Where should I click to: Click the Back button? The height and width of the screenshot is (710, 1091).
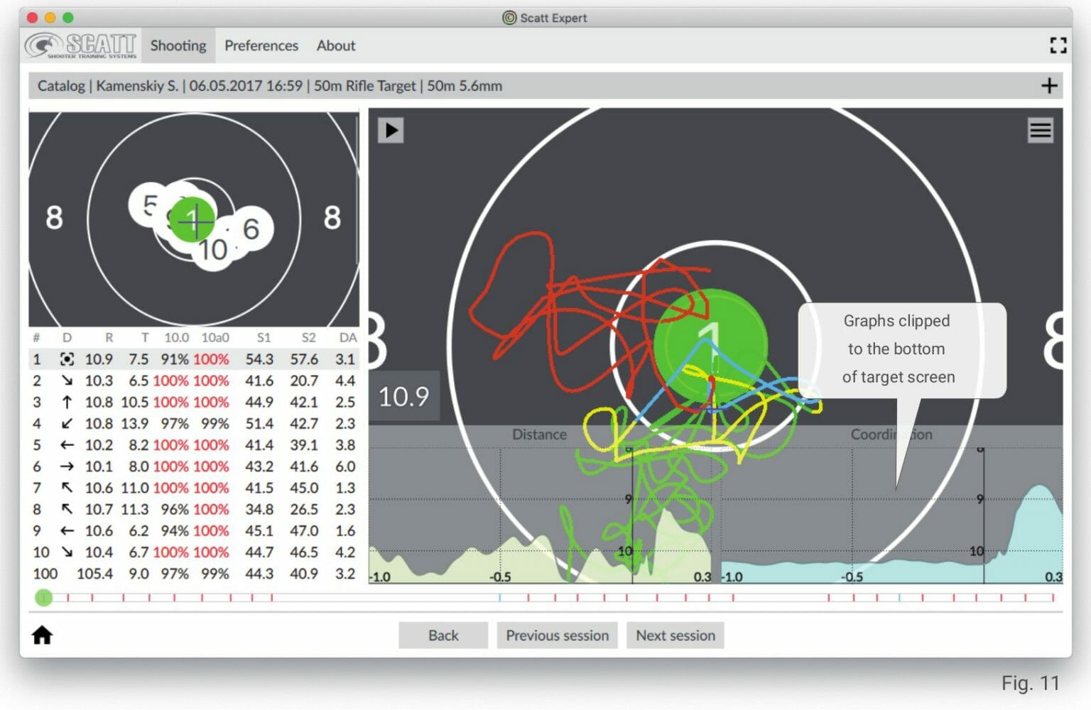click(x=443, y=635)
